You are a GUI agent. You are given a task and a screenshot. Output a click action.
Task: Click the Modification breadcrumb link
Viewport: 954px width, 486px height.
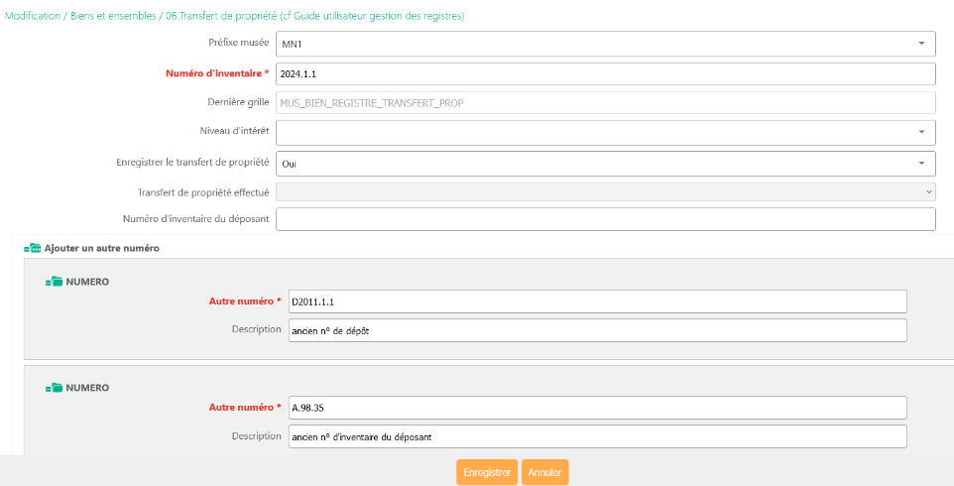pos(35,16)
